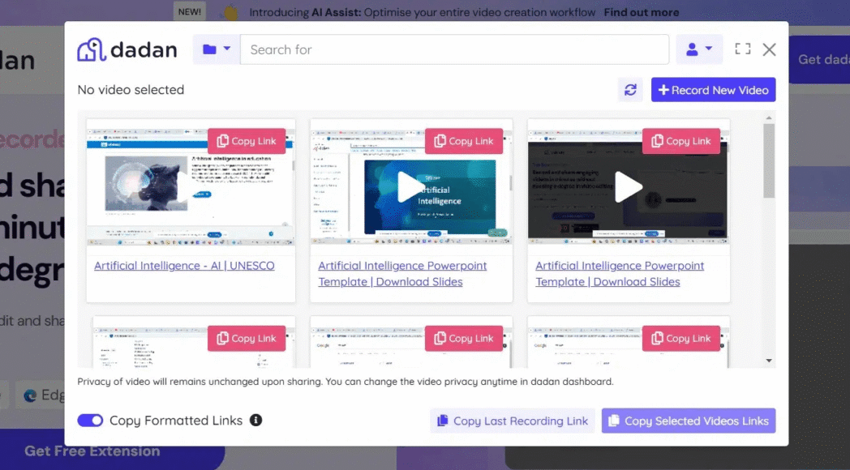
Task: Select the UNESCO AI video thumbnail
Action: pyautogui.click(x=191, y=187)
